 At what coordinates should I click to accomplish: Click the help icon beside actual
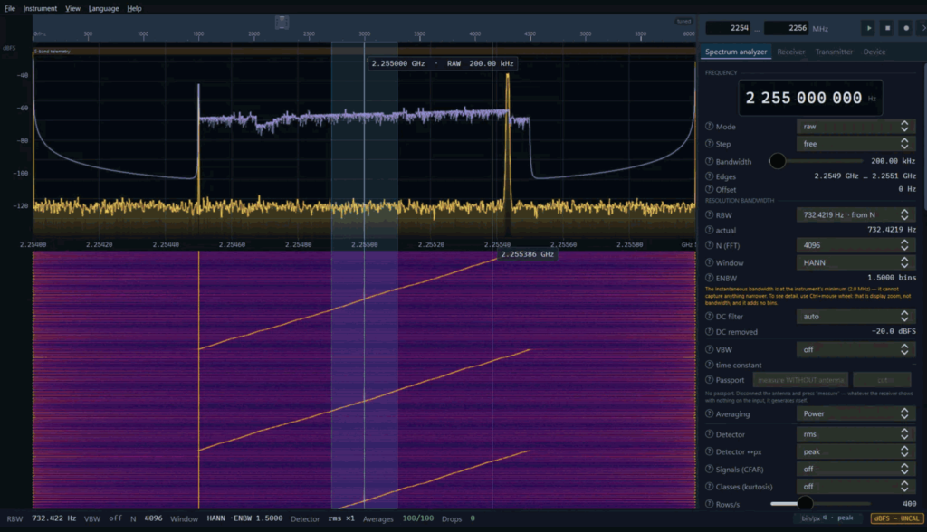(709, 230)
